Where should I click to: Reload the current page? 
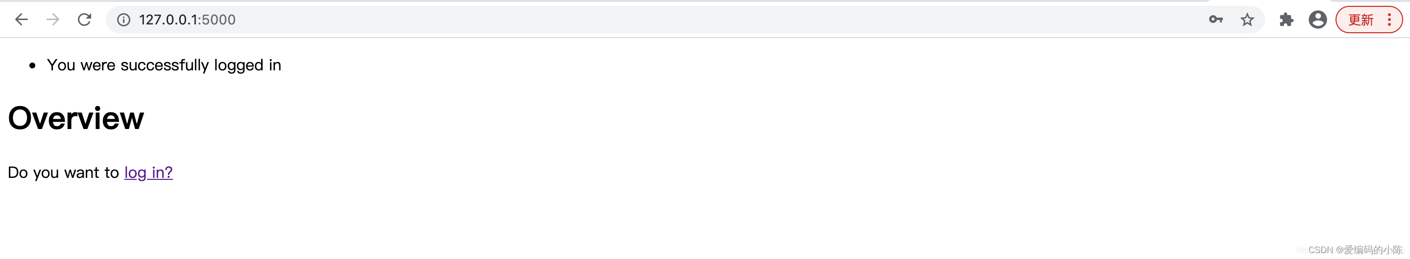[x=84, y=20]
